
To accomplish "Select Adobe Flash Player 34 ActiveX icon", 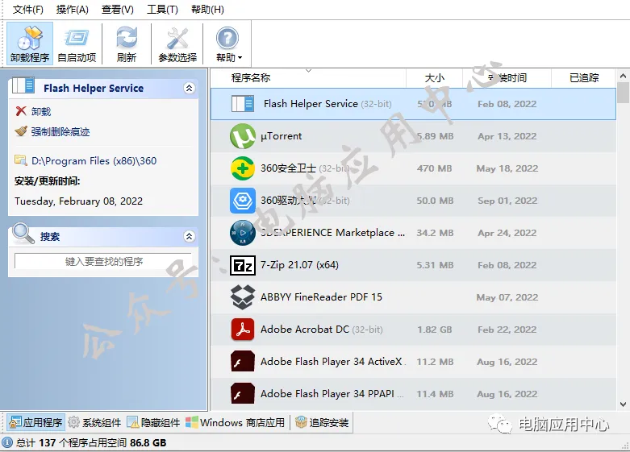I will [x=243, y=361].
